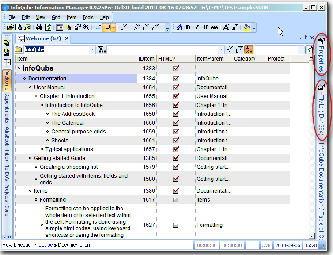333x255 pixels.
Task: Click the properties pane toolbar icon
Action: point(77,27)
